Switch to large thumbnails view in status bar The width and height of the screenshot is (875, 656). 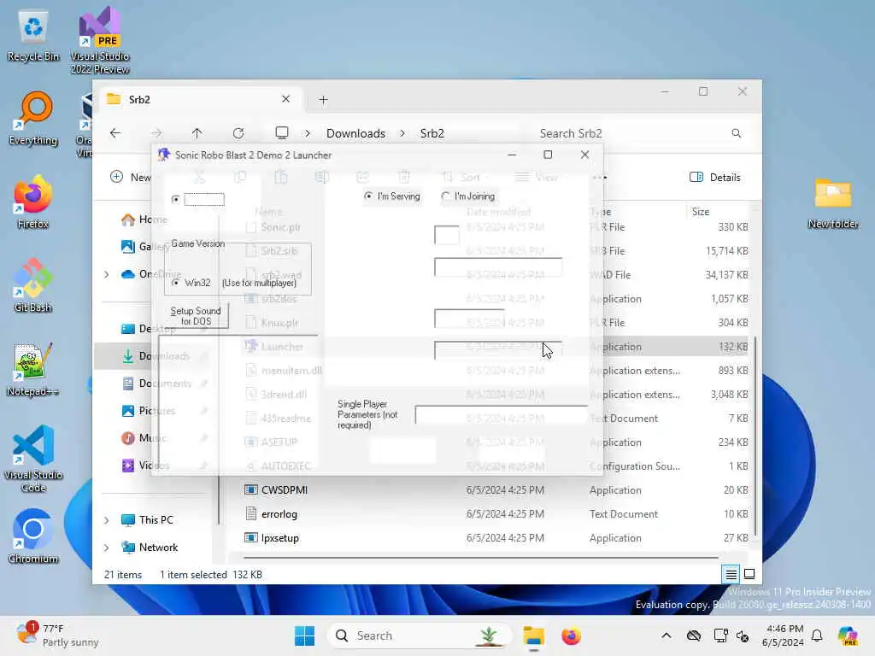coord(749,573)
